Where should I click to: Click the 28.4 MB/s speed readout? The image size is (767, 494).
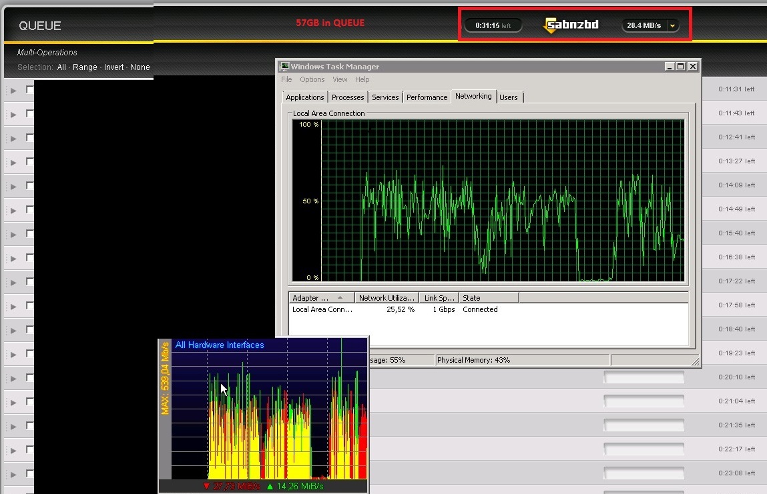coord(644,25)
